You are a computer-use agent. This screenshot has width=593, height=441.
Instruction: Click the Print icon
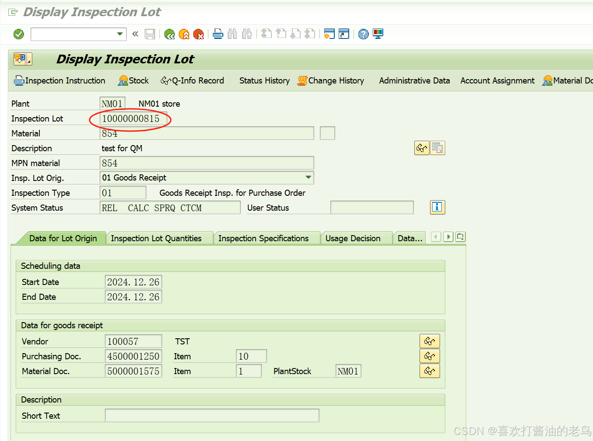pyautogui.click(x=218, y=34)
